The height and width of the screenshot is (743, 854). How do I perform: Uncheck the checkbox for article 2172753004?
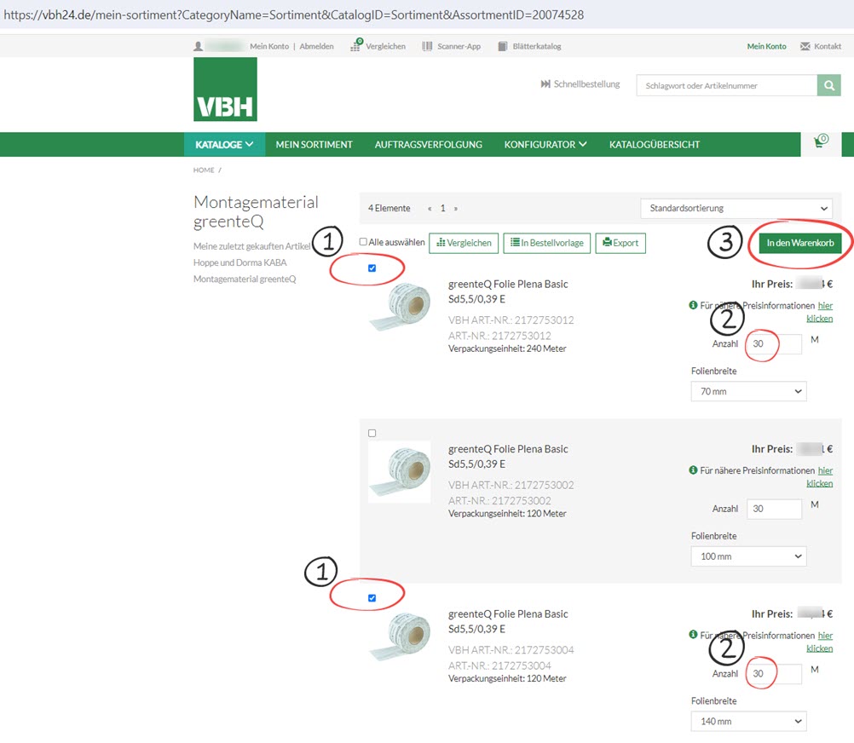point(372,597)
